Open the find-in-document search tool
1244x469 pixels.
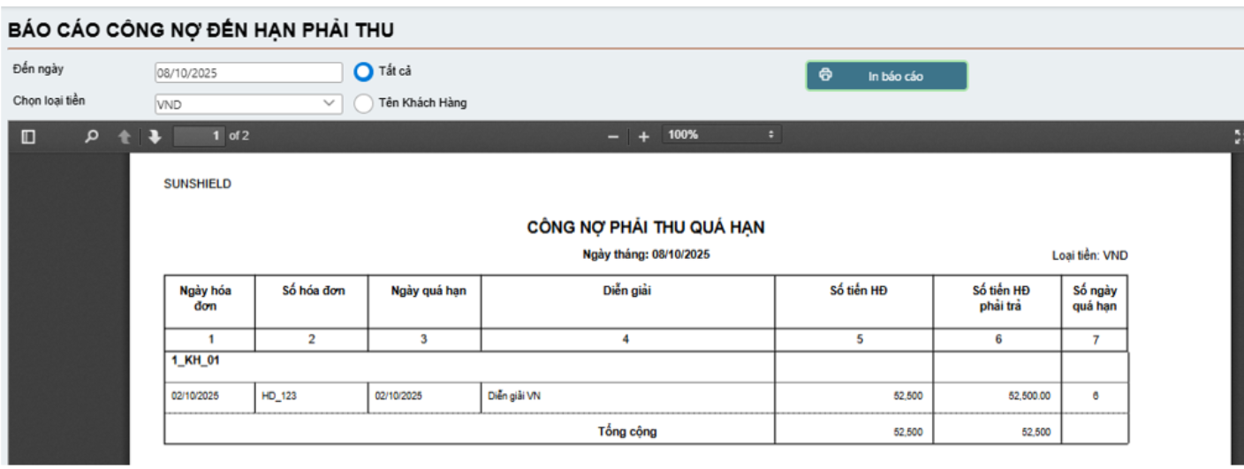(x=91, y=137)
